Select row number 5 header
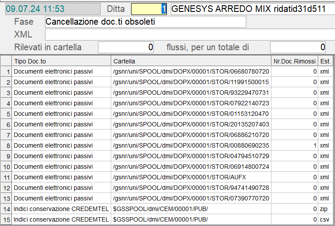This screenshot has width=335, height=226. pyautogui.click(x=6, y=114)
